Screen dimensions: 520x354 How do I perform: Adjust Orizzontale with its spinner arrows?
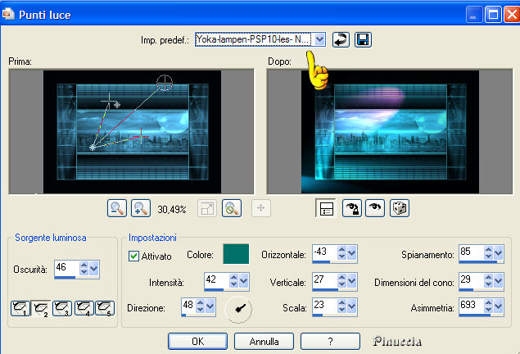point(341,253)
